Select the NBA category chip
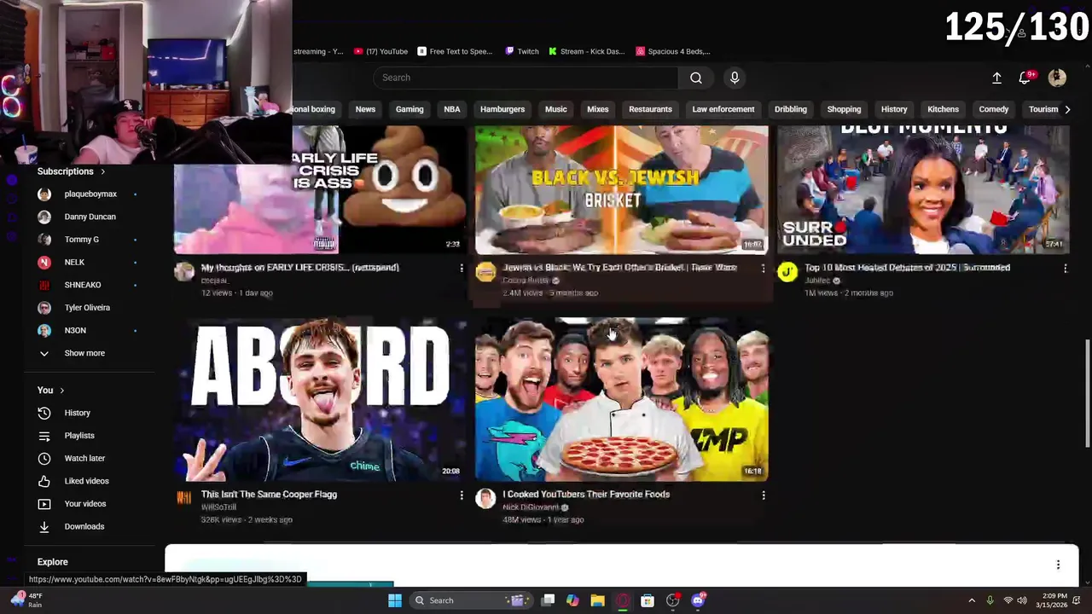1092x614 pixels. [452, 109]
